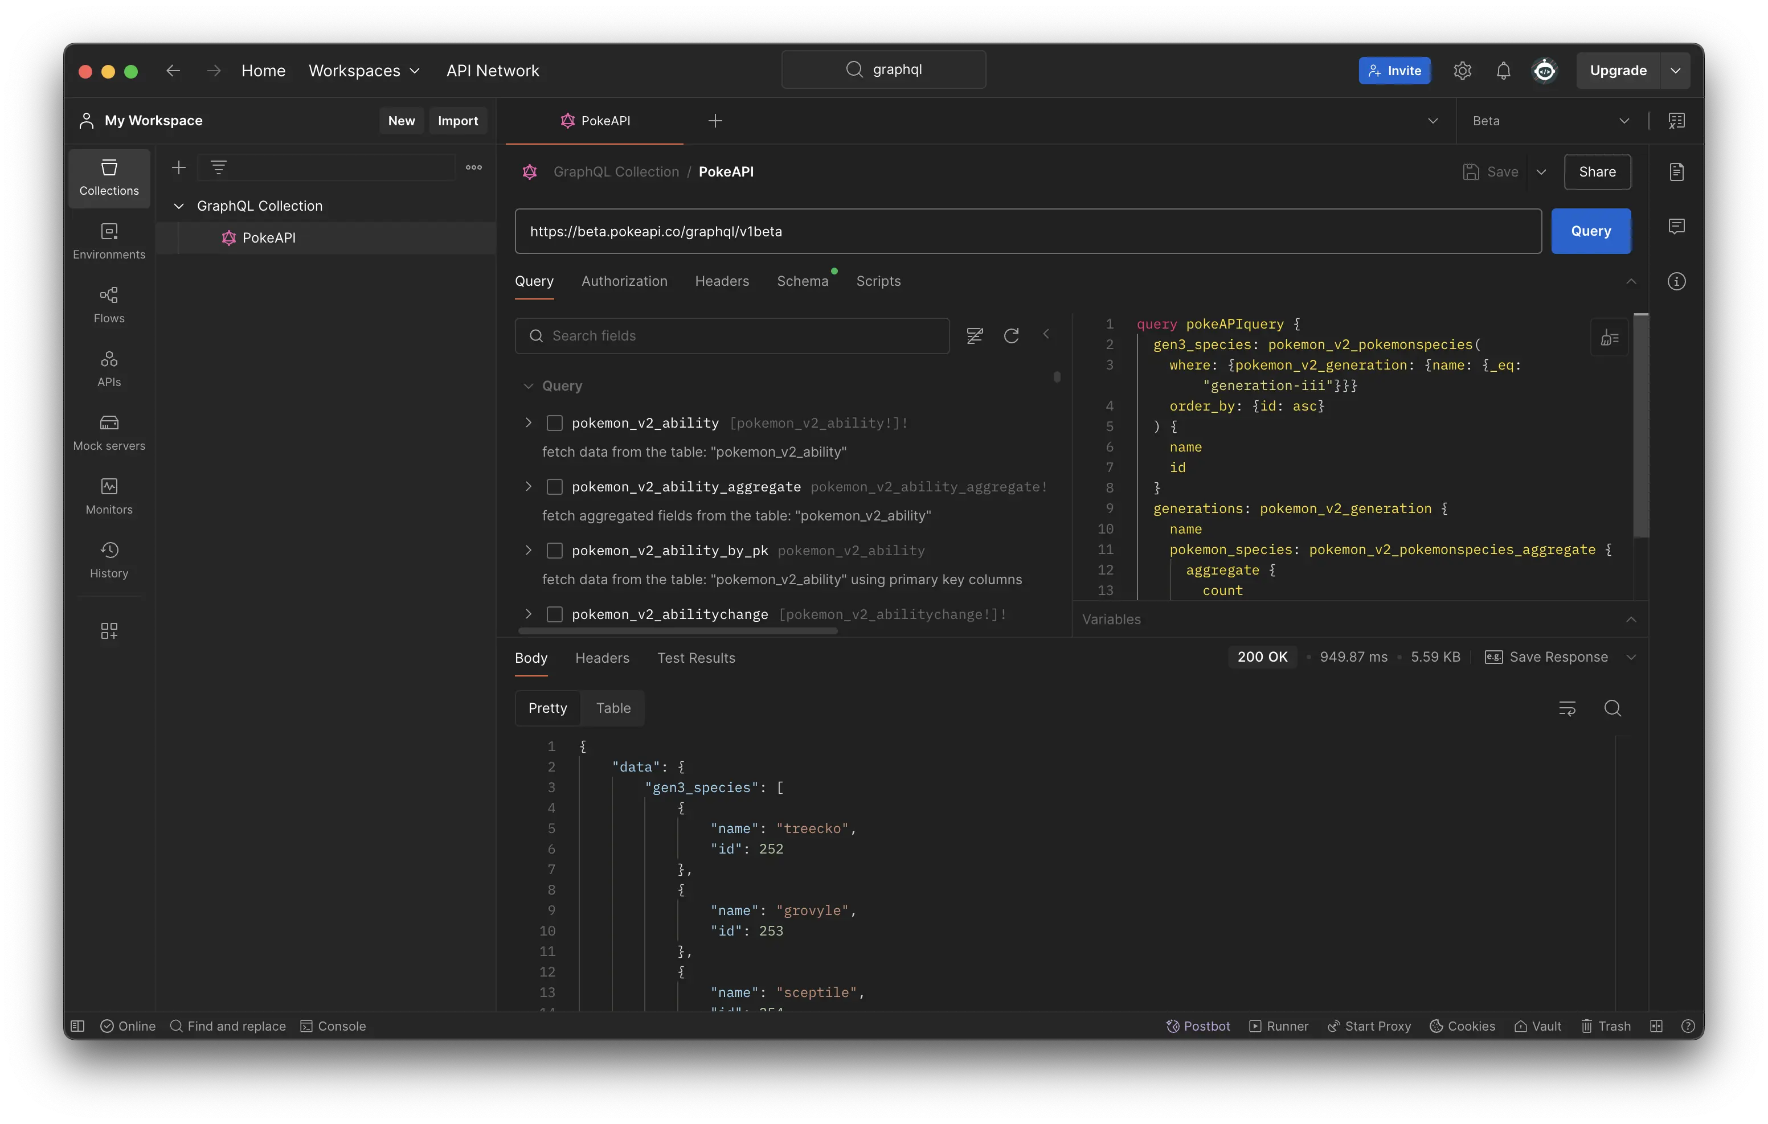Click the beautify query icon in editor
This screenshot has height=1124, width=1768.
pyautogui.click(x=1610, y=338)
